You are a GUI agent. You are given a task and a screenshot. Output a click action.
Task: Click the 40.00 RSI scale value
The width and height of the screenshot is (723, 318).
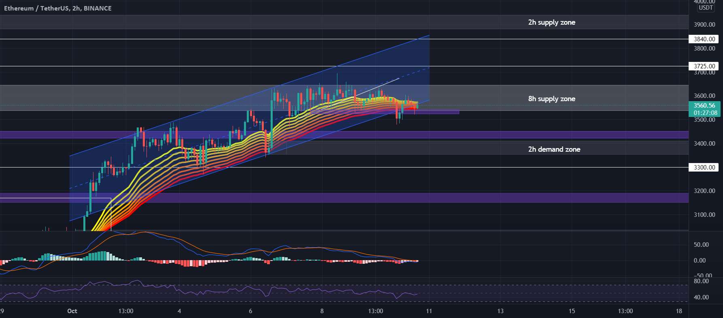point(701,297)
